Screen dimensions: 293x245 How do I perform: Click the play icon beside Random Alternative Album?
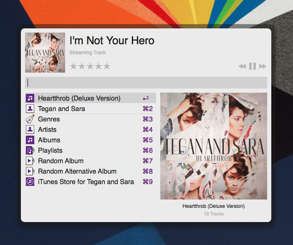pyautogui.click(x=30, y=171)
